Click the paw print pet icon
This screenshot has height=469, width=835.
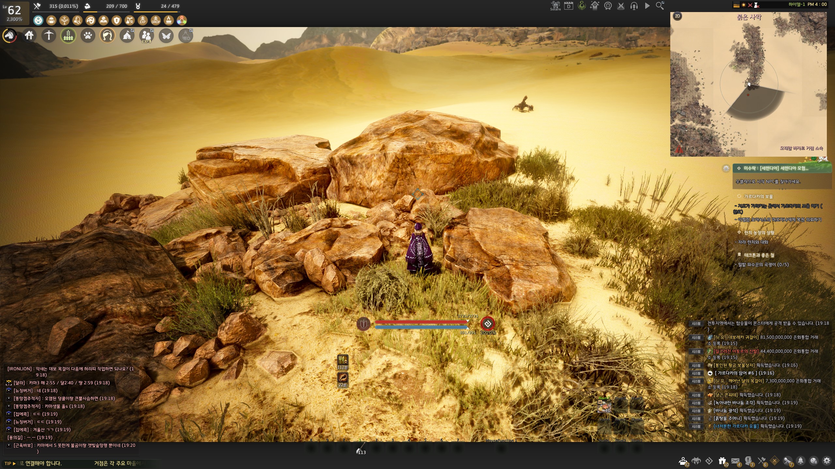[x=88, y=36]
